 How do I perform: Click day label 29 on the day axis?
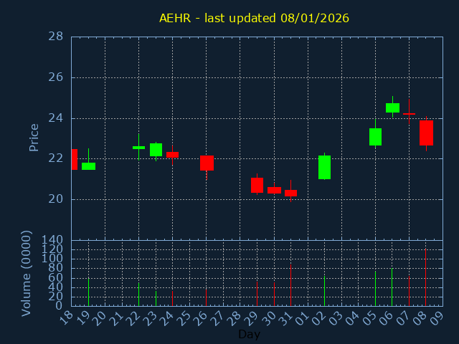coord(252,318)
